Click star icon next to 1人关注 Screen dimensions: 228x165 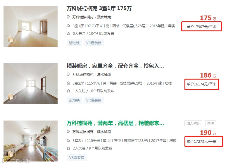point(68,91)
